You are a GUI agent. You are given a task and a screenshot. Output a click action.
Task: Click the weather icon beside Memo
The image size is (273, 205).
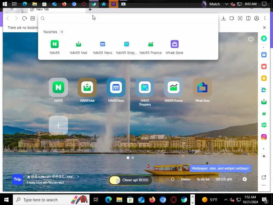tap(173, 179)
